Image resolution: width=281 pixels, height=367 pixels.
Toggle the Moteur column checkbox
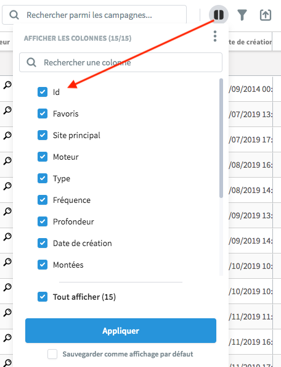[x=43, y=157]
